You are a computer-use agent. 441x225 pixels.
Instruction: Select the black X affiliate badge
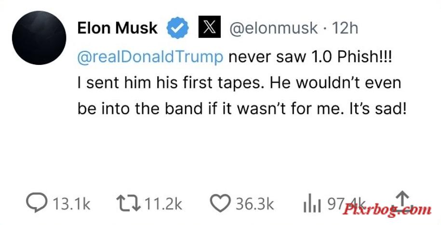[x=210, y=27]
